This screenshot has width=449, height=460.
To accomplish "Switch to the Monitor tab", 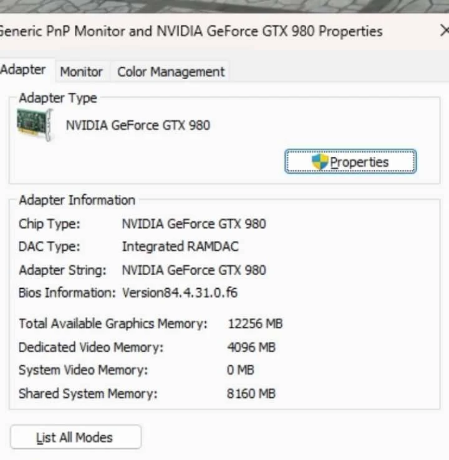I will coord(82,72).
